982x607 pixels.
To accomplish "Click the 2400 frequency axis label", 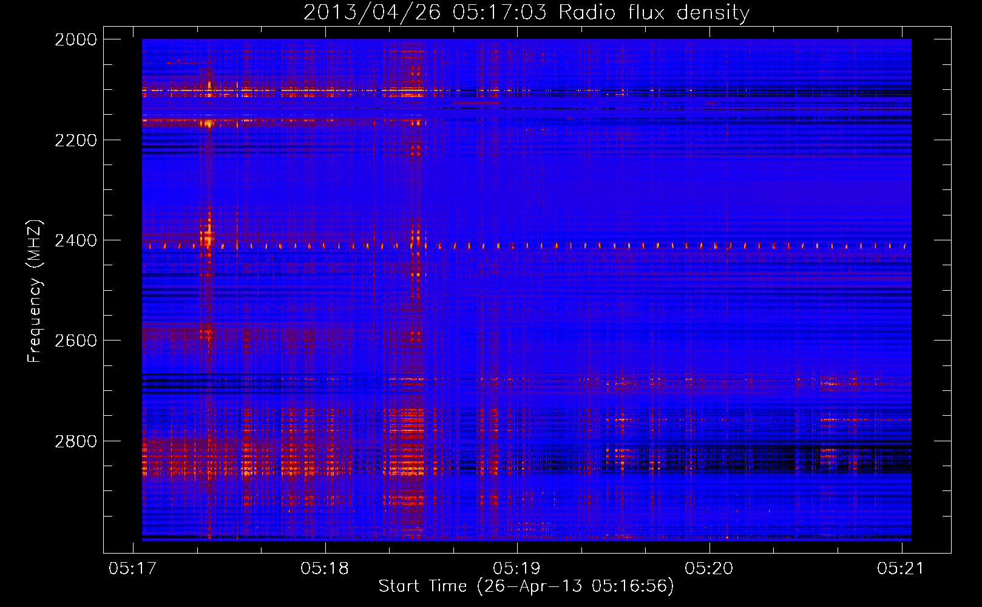I will [76, 240].
